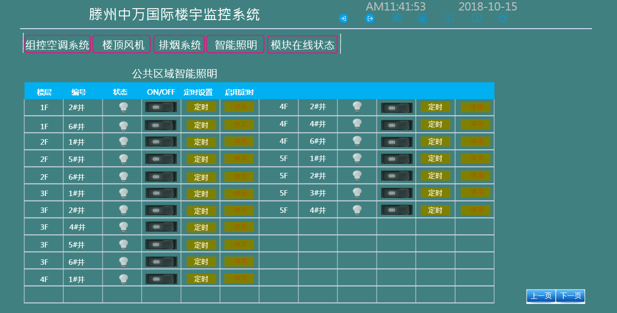The height and width of the screenshot is (313, 617).
Task: Open 定时 settings for 5F 4#井
Action: 435,210
